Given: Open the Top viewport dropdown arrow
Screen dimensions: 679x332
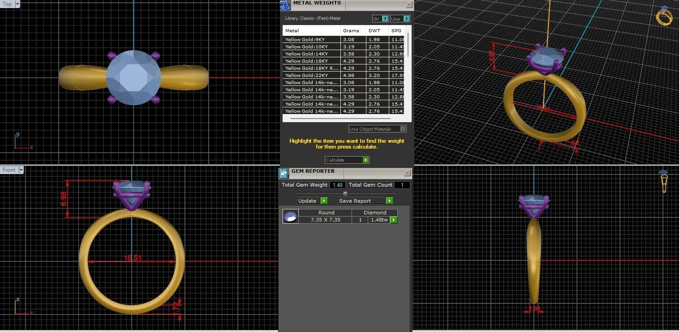Looking at the screenshot, I should [17, 4].
